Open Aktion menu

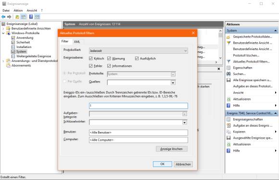18,11
